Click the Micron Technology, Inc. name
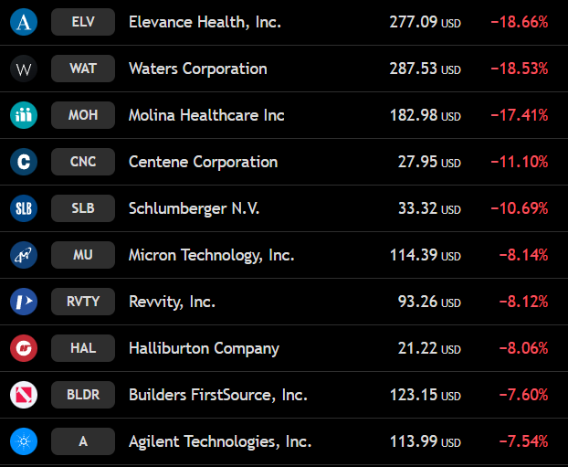This screenshot has height=467, width=568. pyautogui.click(x=212, y=255)
